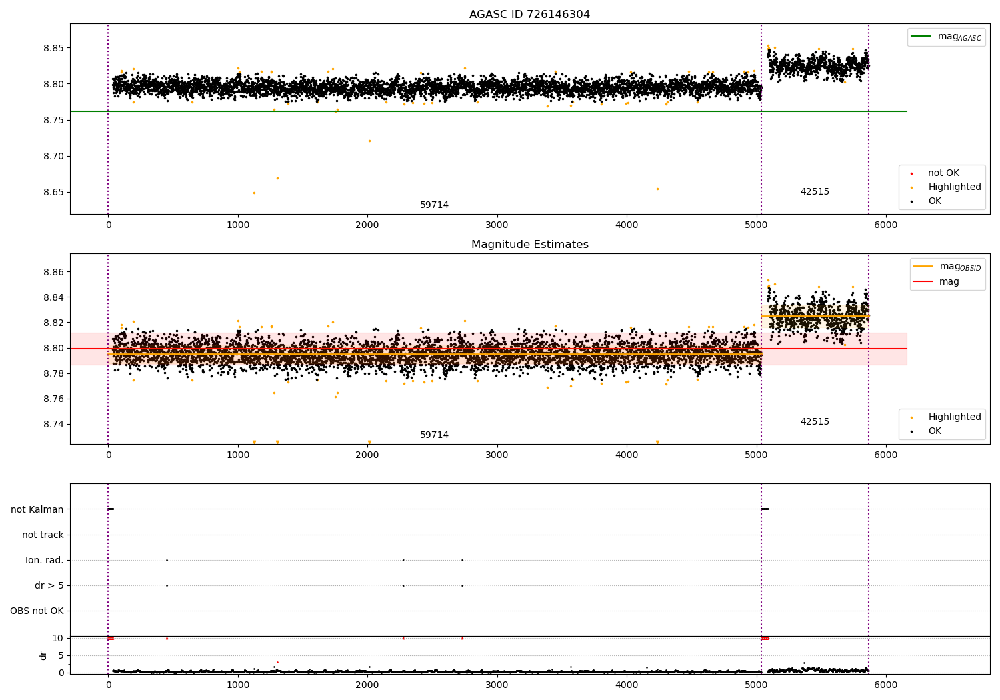
Task: Click 'OK' entry in the middle plot legend
Action: tap(935, 431)
